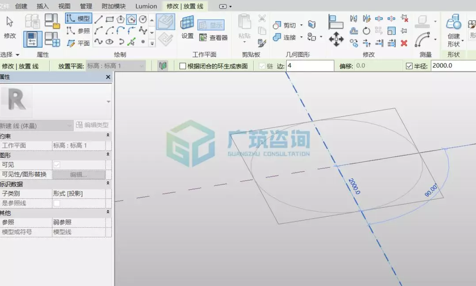
Task: Click the Rotate tool icon
Action: 366,31
